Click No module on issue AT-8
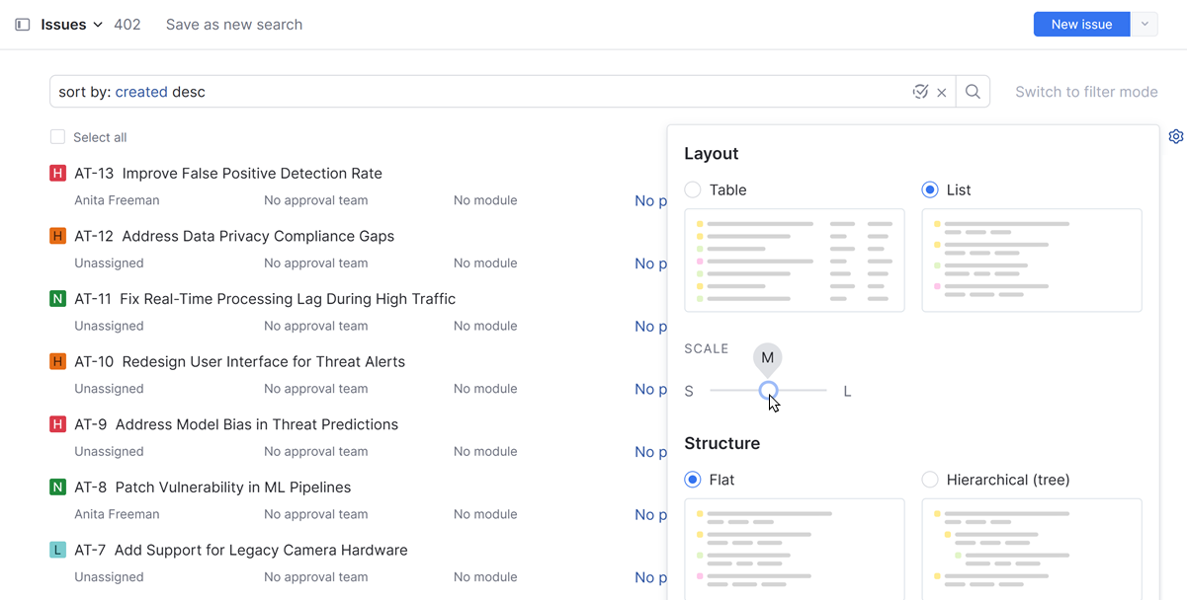This screenshot has height=600, width=1187. [x=485, y=514]
